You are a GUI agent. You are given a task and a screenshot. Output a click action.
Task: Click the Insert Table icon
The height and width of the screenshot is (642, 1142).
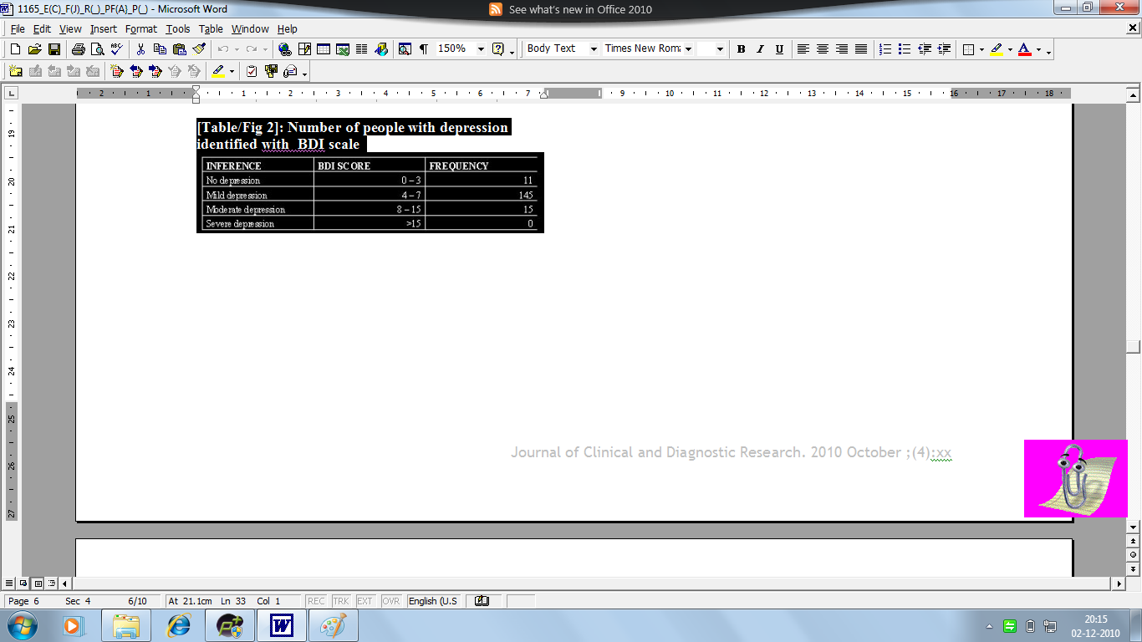tap(323, 49)
